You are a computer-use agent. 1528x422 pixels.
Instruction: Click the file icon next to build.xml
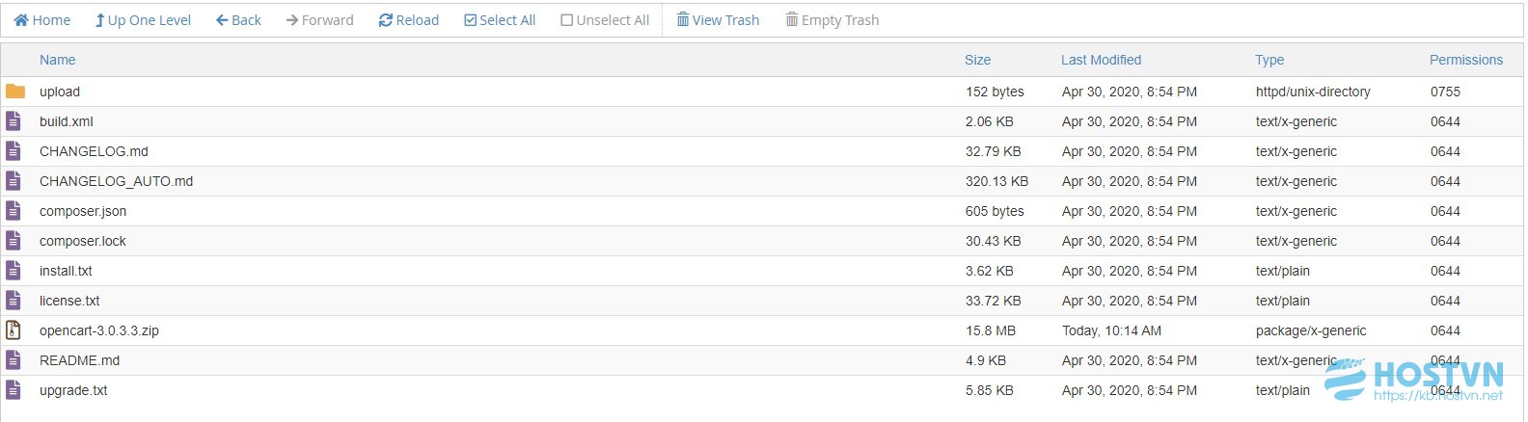click(14, 121)
